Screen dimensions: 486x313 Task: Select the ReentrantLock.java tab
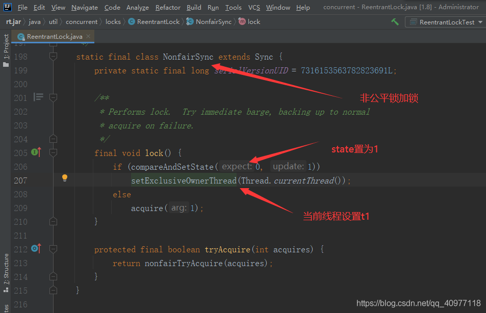click(x=54, y=37)
